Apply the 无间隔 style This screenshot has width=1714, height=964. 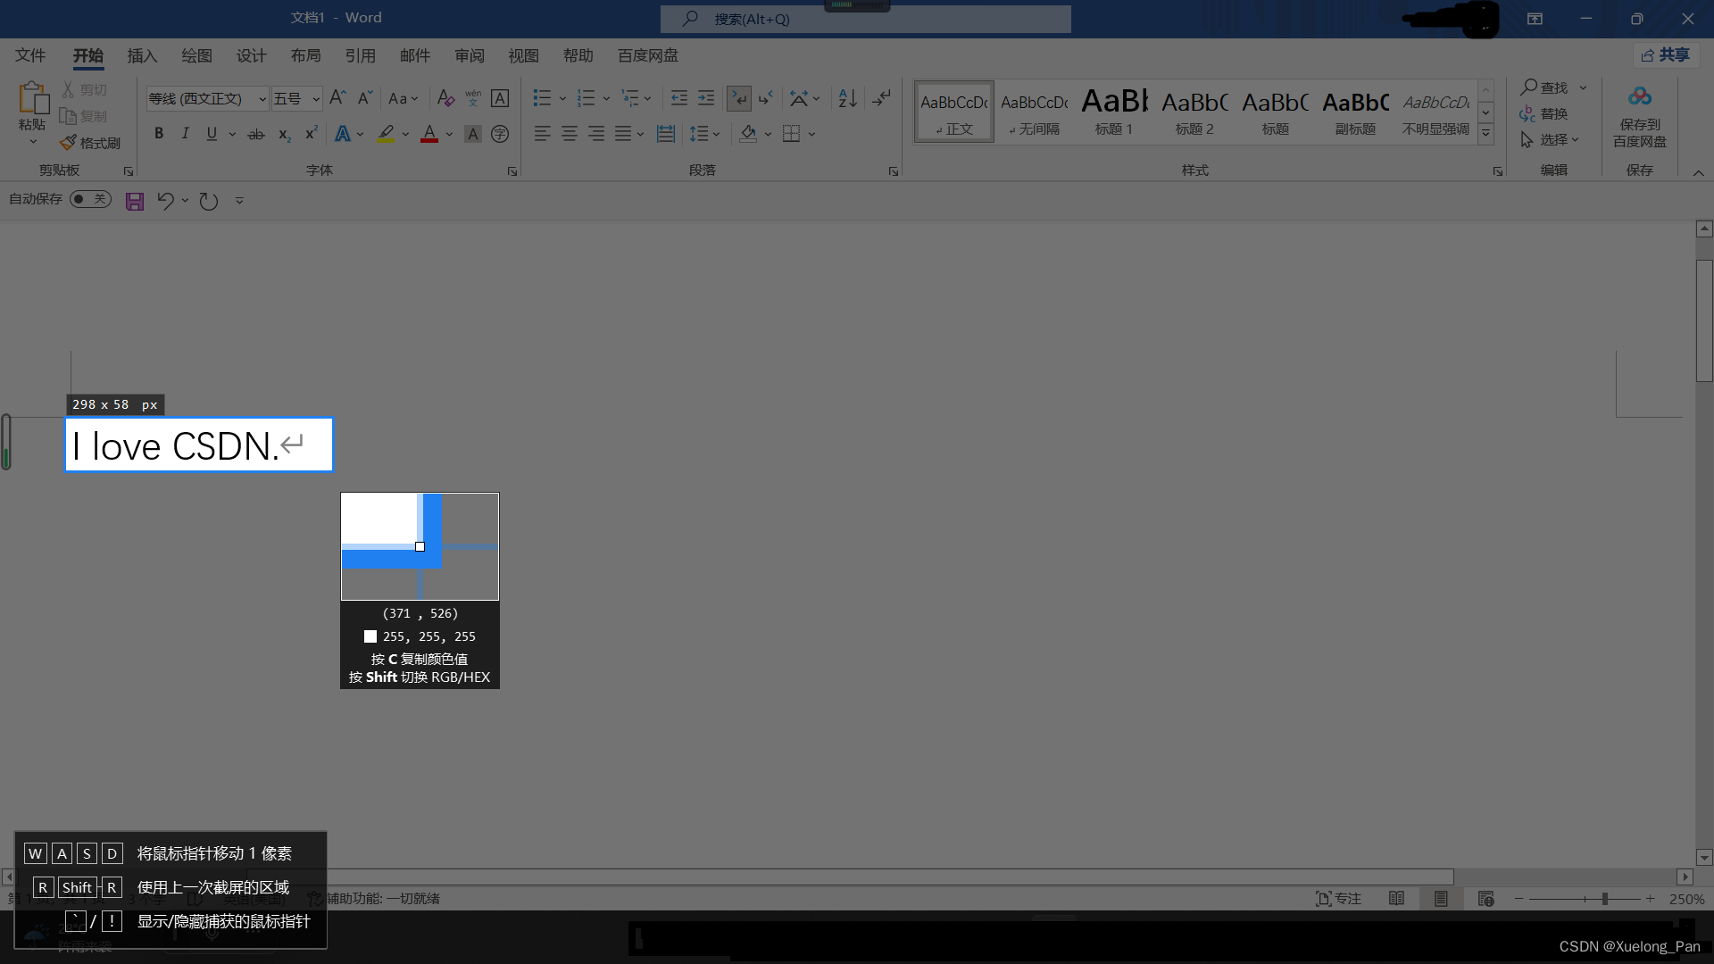pos(1034,112)
